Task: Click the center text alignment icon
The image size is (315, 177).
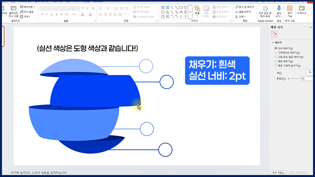Action: click(x=105, y=15)
